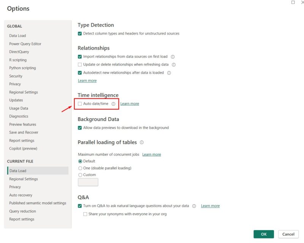Image resolution: width=304 pixels, height=243 pixels.
Task: Open the Power Query Editor settings page
Action: (x=25, y=44)
